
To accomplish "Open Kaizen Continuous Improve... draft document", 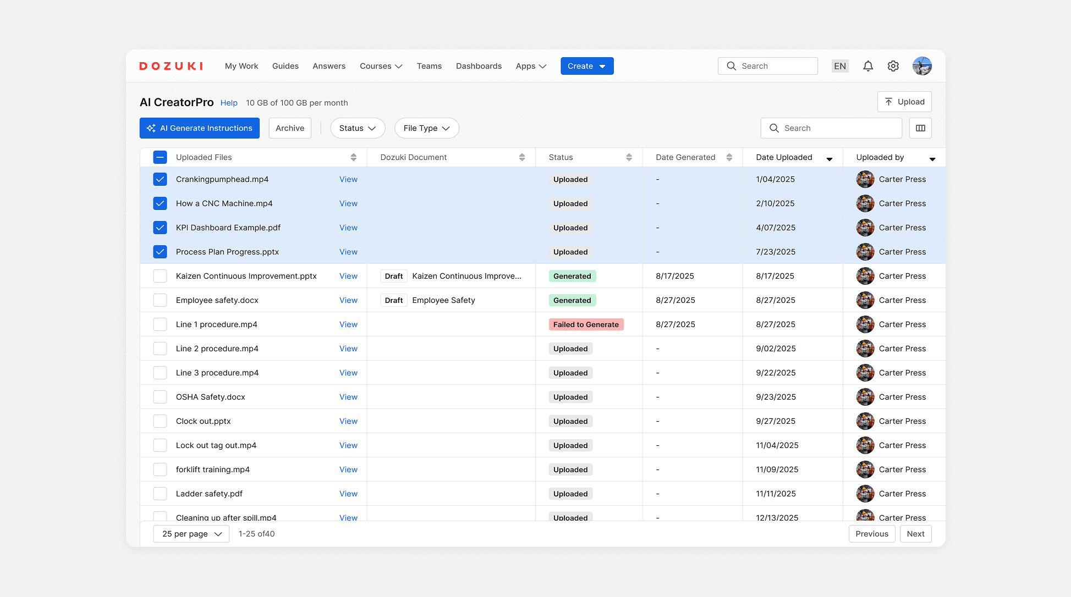I will pyautogui.click(x=466, y=276).
